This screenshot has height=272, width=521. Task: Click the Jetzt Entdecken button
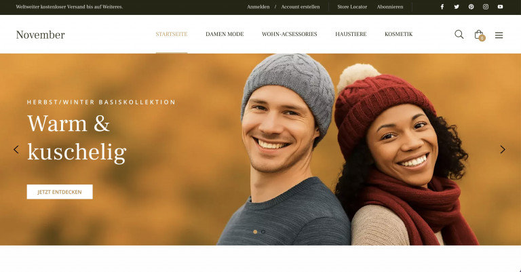[60, 192]
